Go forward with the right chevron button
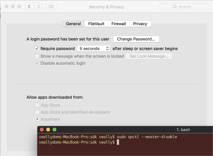Screen dimensions: 213x156 pyautogui.click(x=39, y=6)
